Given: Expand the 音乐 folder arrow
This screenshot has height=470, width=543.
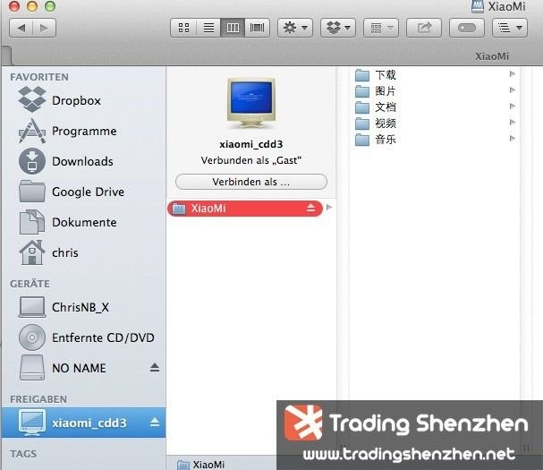Looking at the screenshot, I should tap(513, 138).
